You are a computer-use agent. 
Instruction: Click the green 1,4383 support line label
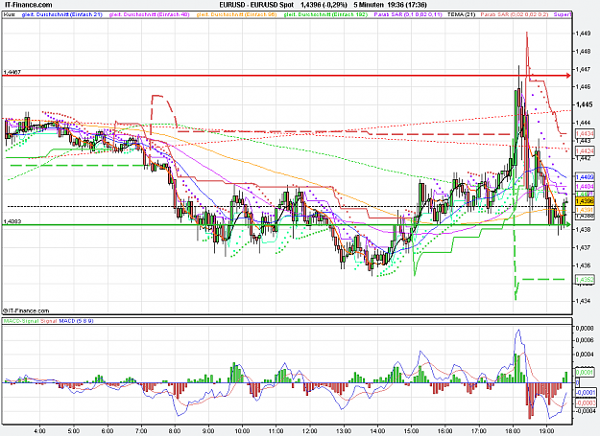click(x=12, y=221)
